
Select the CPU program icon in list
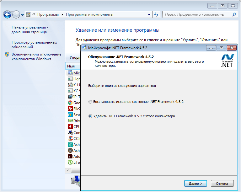[70, 126]
